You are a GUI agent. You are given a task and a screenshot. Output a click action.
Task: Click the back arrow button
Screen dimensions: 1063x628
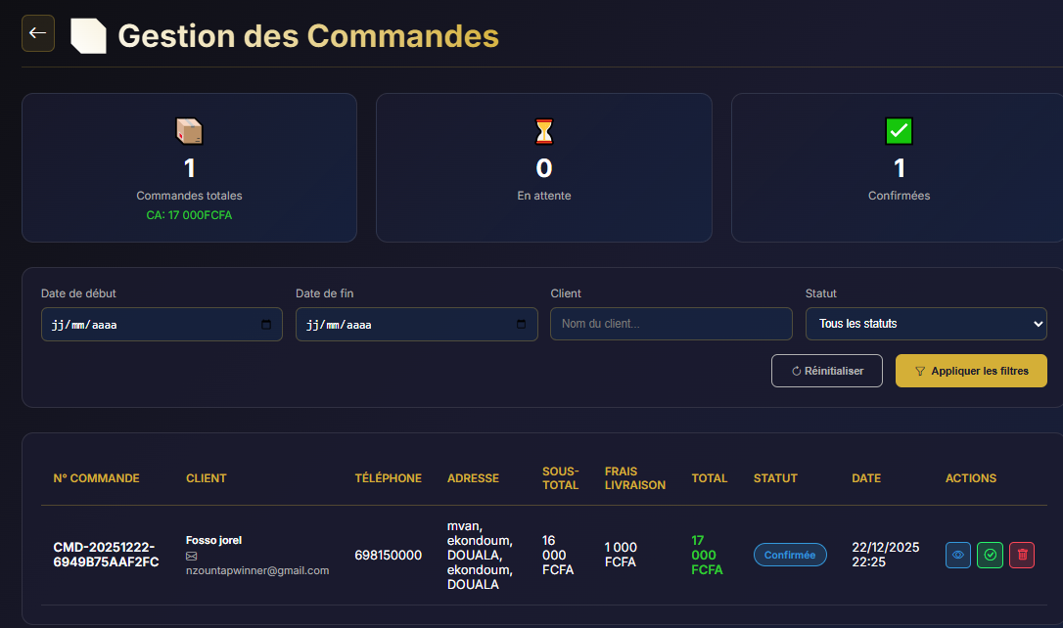tap(38, 33)
